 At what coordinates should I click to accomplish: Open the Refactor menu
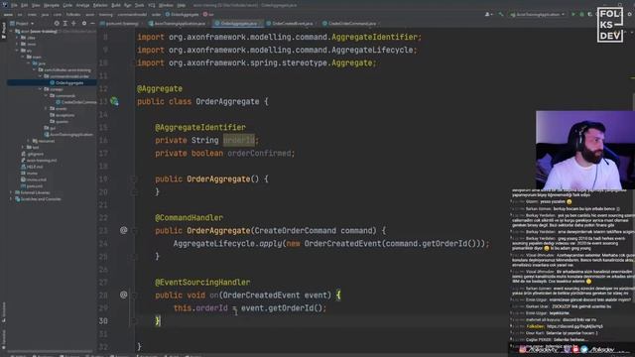pyautogui.click(x=100, y=5)
